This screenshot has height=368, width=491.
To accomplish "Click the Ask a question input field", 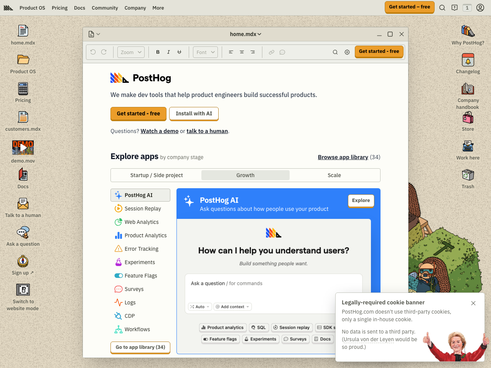I will click(274, 283).
